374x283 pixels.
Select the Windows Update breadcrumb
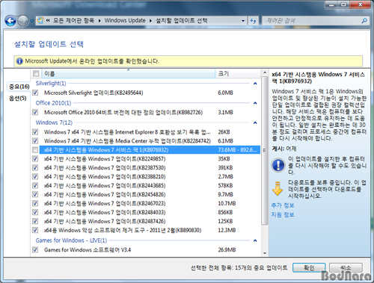point(125,20)
